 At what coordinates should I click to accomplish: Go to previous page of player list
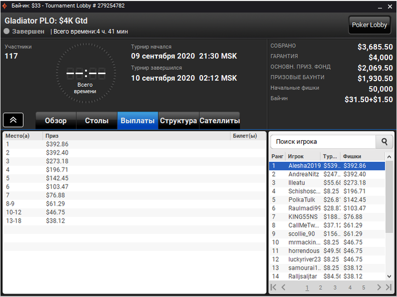pos(284,287)
